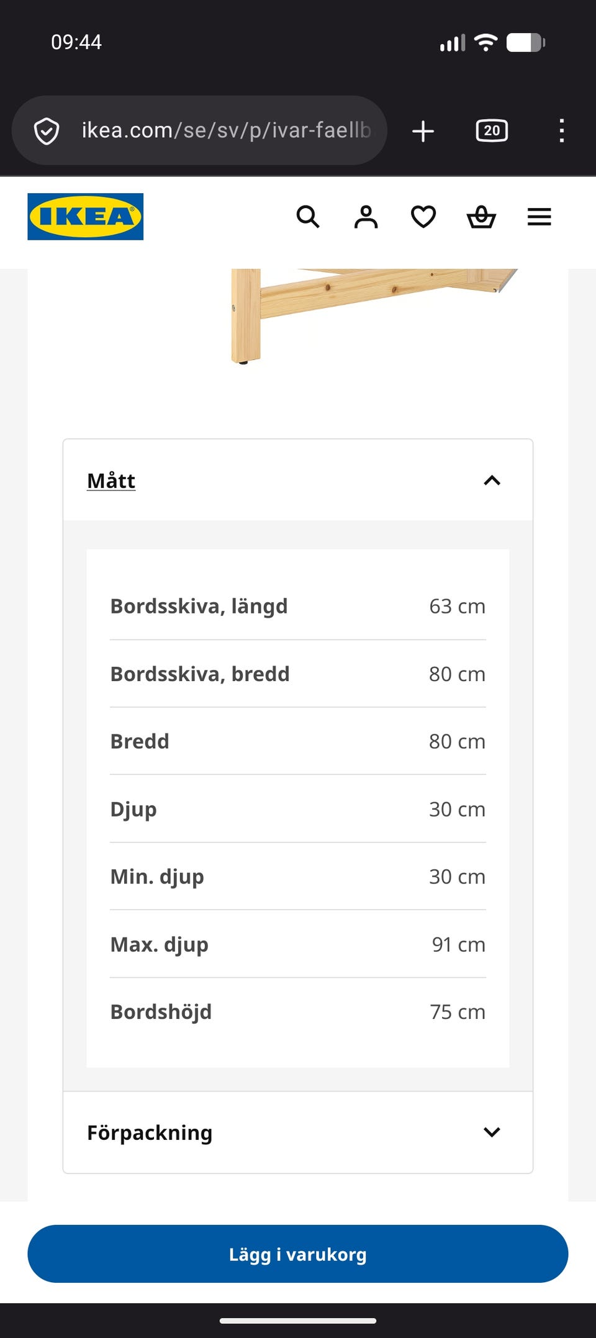Open the favorites heart icon
The width and height of the screenshot is (596, 1338).
click(423, 217)
